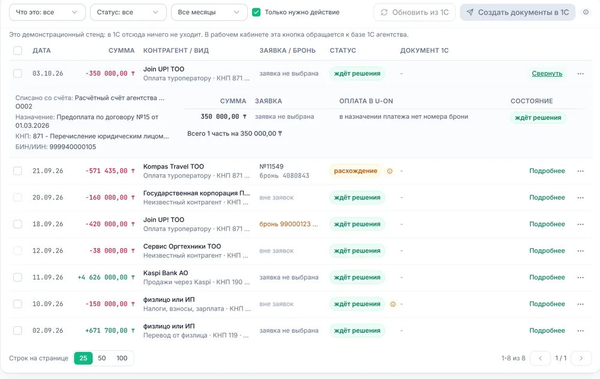Expand the Все месяцы dropdown
This screenshot has width=600, height=379.
(209, 12)
